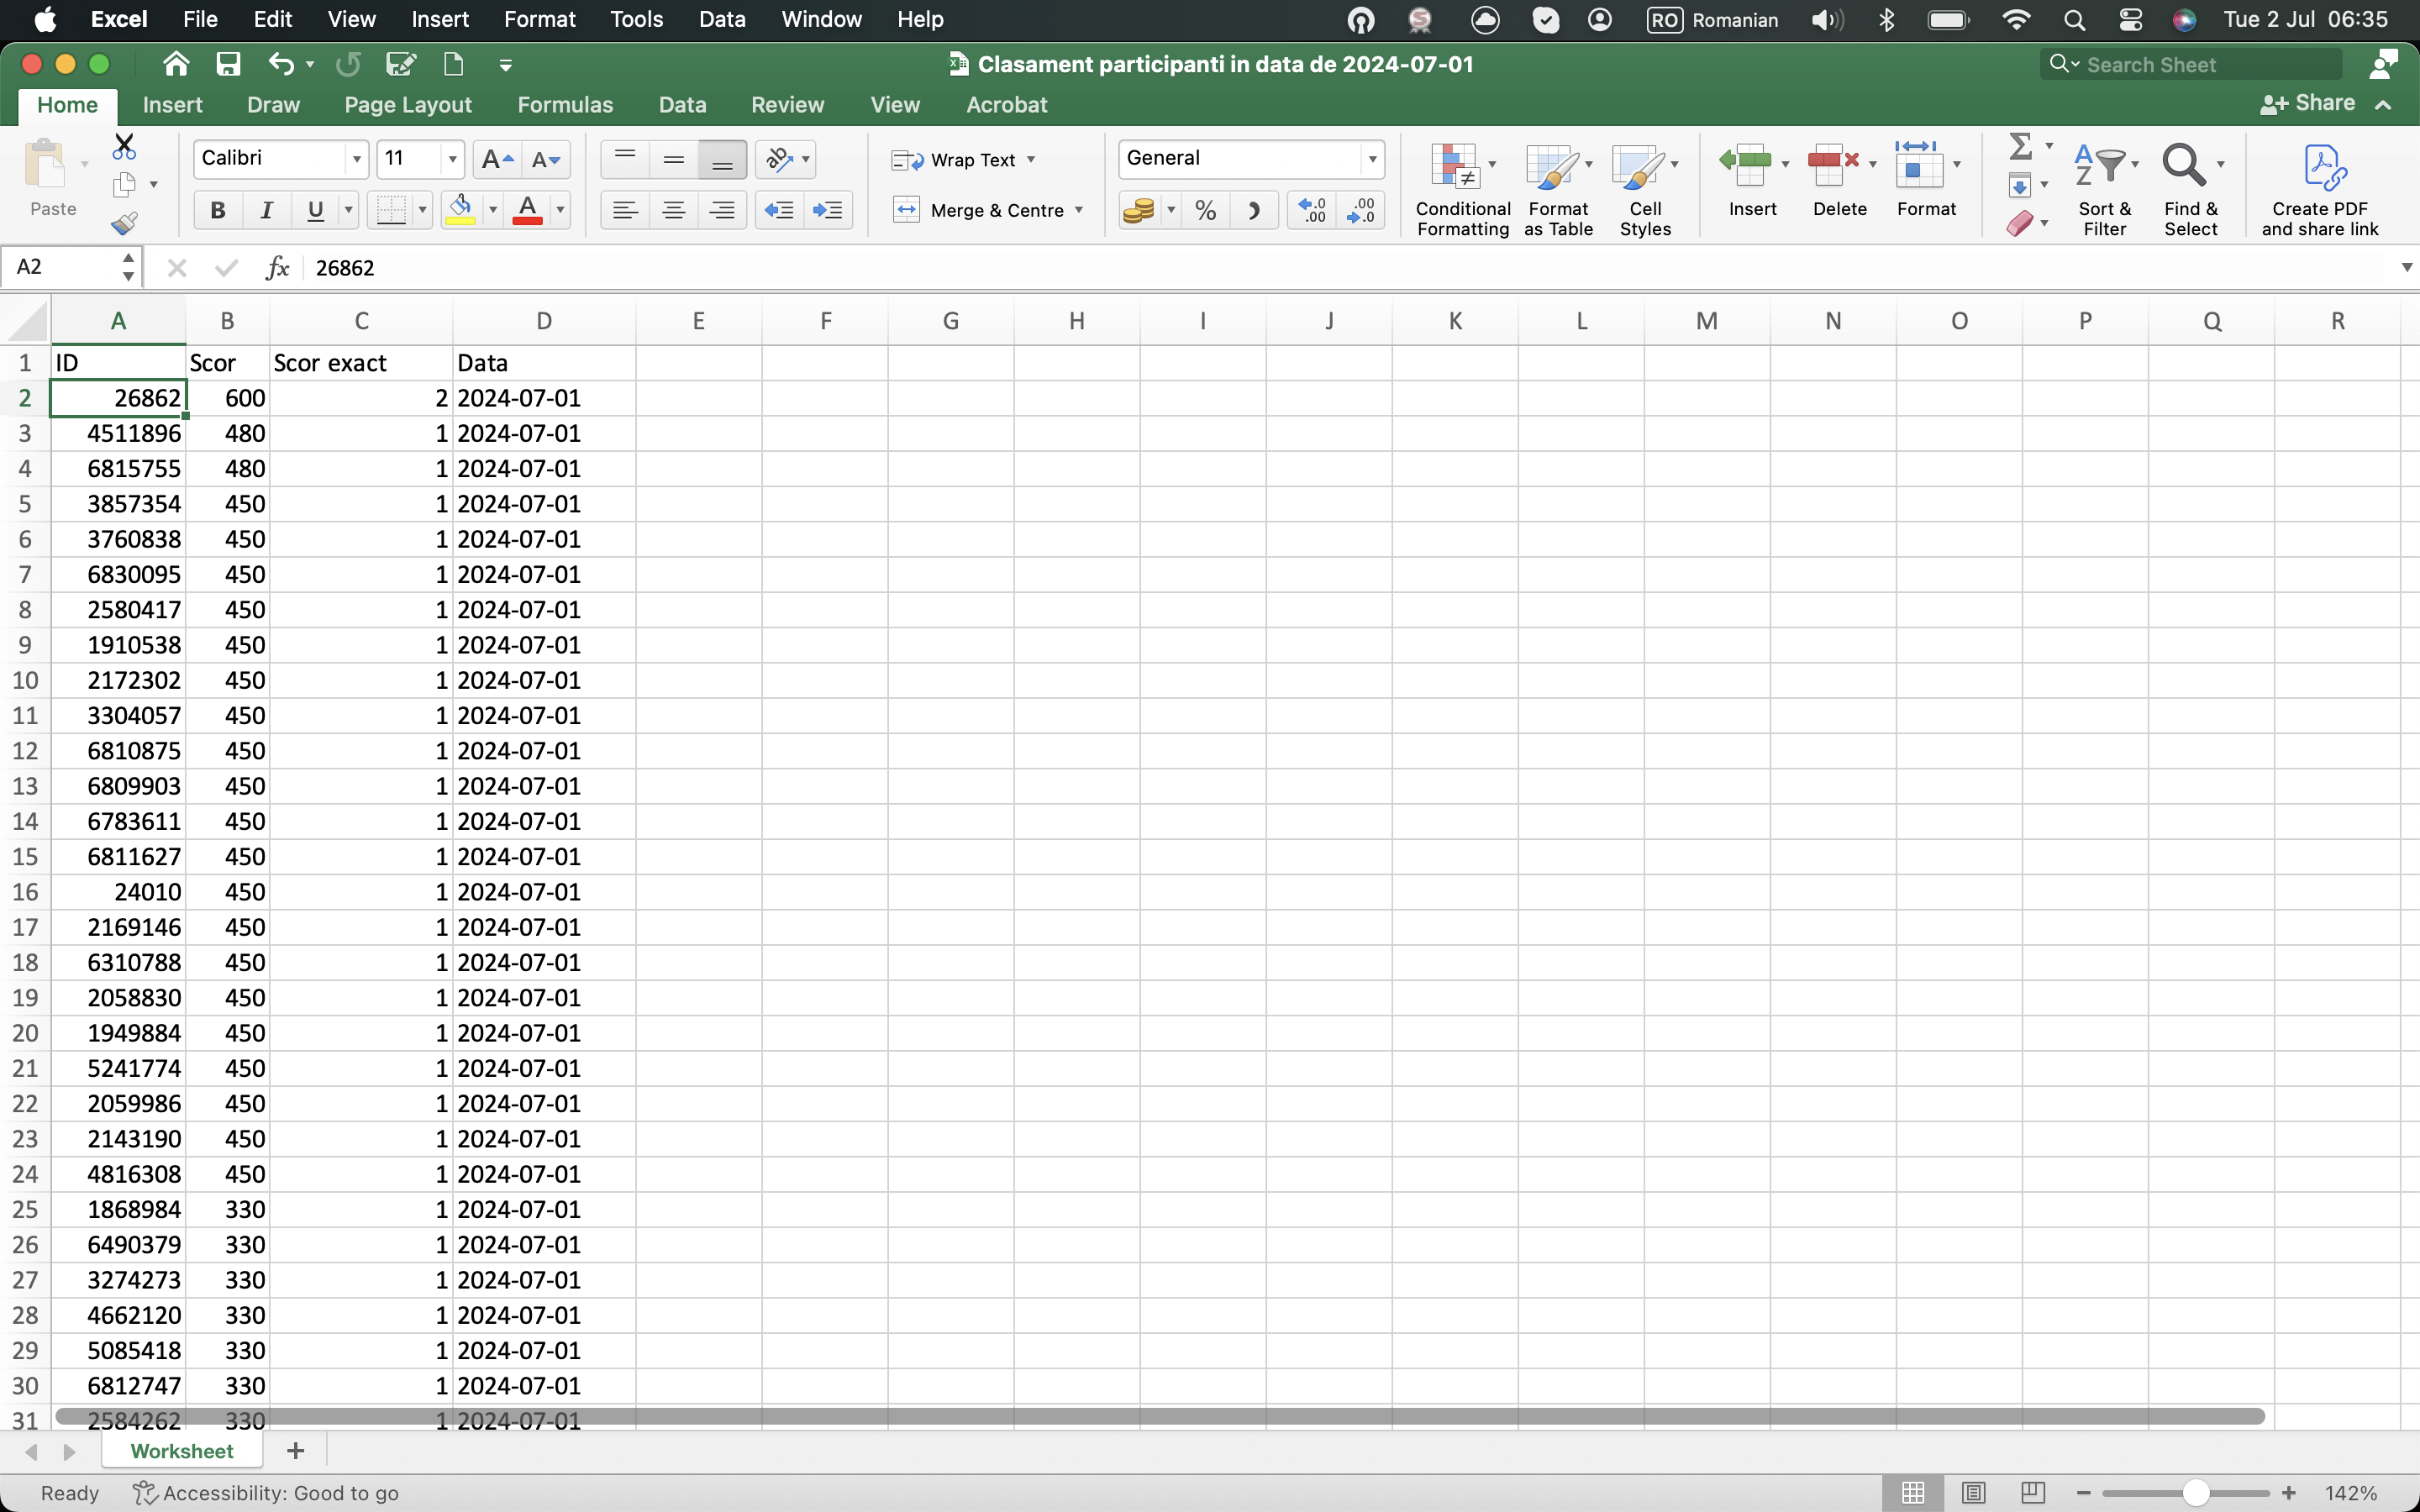Open Cell Styles gallery

point(1645,188)
